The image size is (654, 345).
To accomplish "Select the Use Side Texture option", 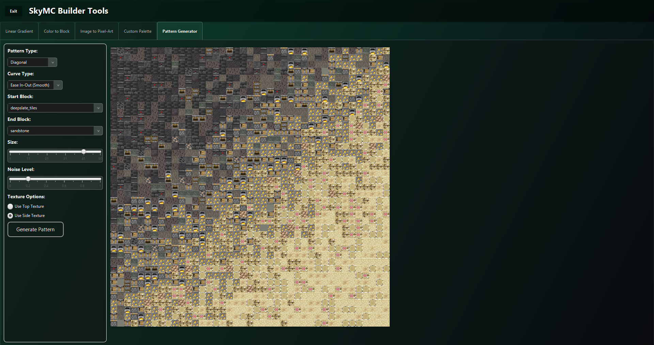I will click(10, 216).
